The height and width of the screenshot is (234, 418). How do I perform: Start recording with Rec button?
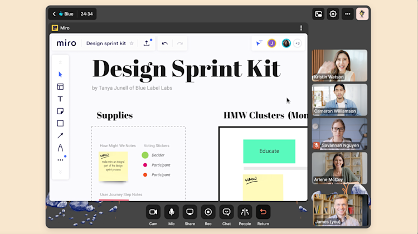coord(208,212)
